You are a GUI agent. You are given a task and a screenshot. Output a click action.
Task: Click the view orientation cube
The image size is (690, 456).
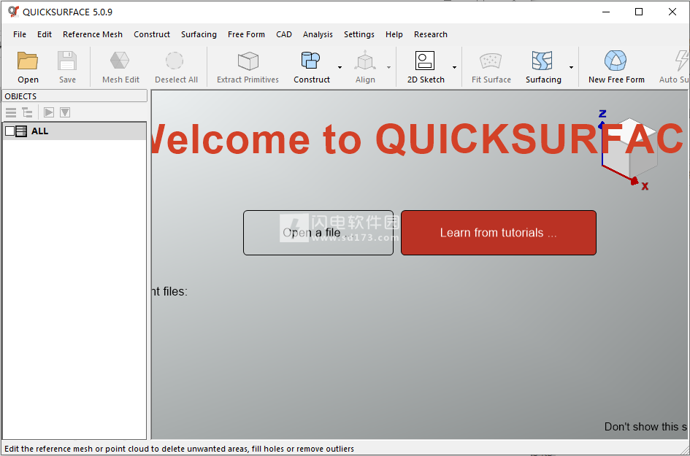coord(629,148)
